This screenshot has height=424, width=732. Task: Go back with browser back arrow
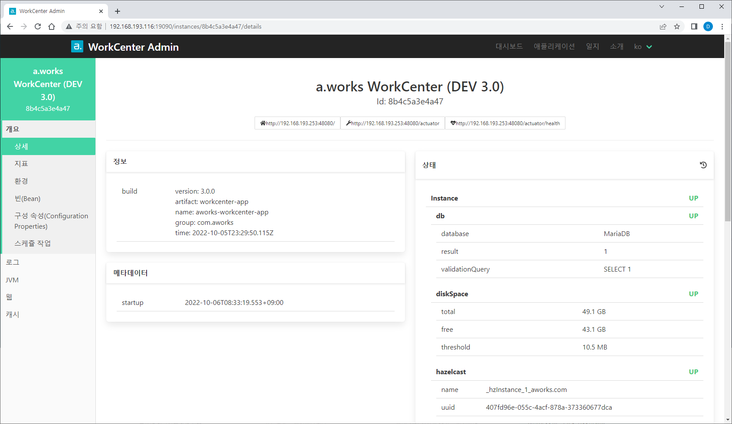point(10,26)
